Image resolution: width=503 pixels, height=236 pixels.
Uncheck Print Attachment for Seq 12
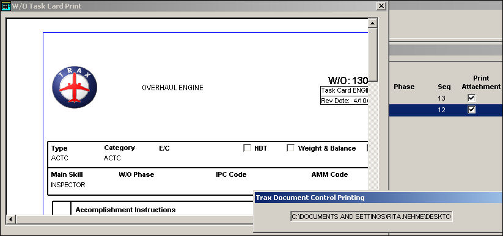tap(471, 110)
